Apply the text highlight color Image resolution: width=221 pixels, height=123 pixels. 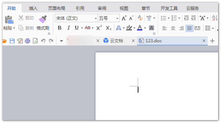[x=129, y=28]
